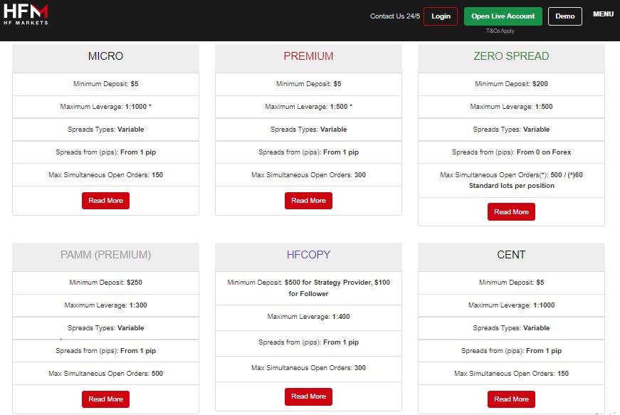Open the MENU navigation
Screen dimensions: 620x415
click(603, 14)
